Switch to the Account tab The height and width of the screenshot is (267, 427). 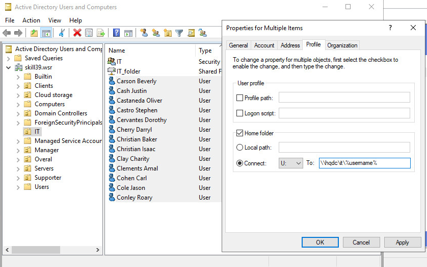264,45
